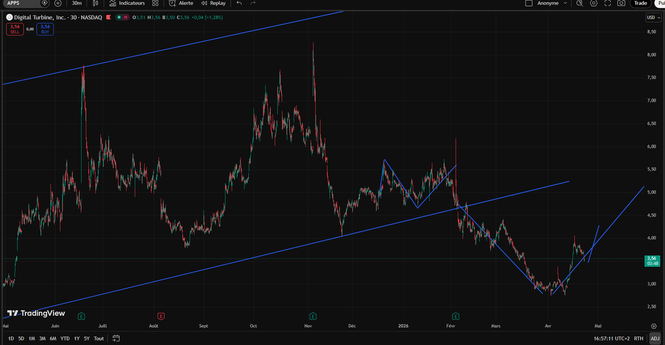The width and height of the screenshot is (665, 345).
Task: Click the earnings E marker near Nov
Action: [313, 316]
